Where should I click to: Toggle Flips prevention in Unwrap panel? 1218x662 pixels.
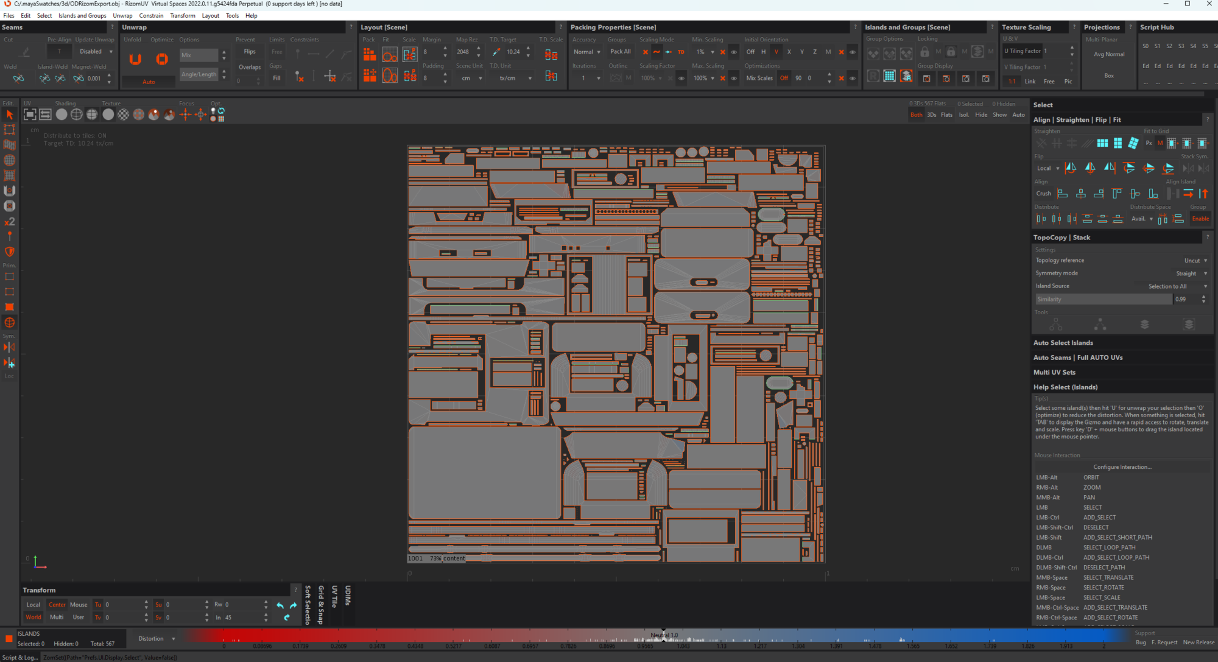pos(250,52)
